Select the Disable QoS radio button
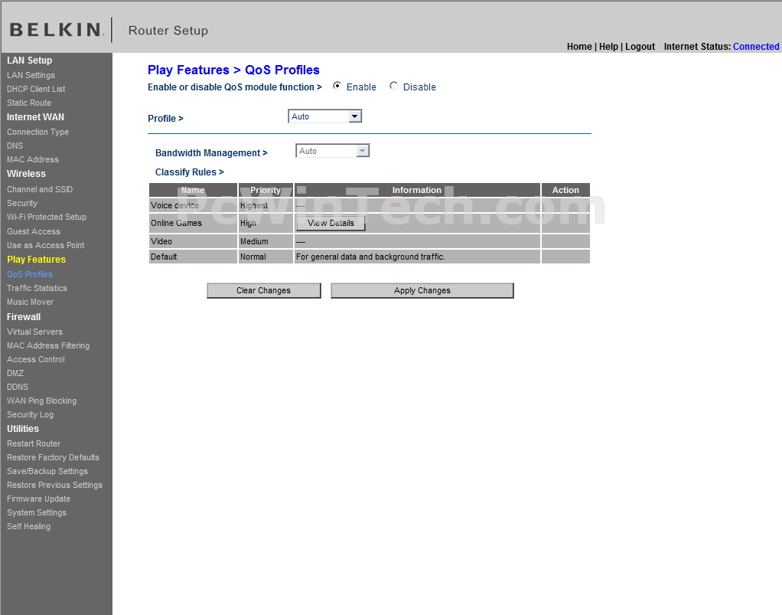 click(393, 86)
